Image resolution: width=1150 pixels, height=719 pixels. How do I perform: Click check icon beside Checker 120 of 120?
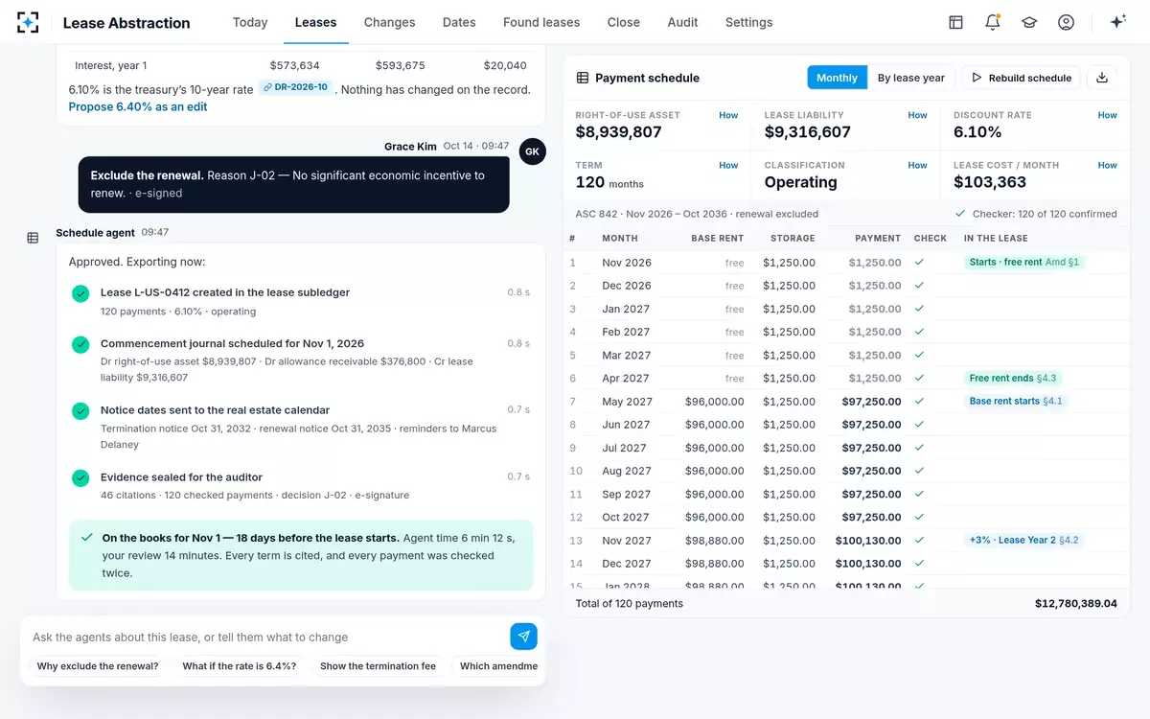click(960, 214)
